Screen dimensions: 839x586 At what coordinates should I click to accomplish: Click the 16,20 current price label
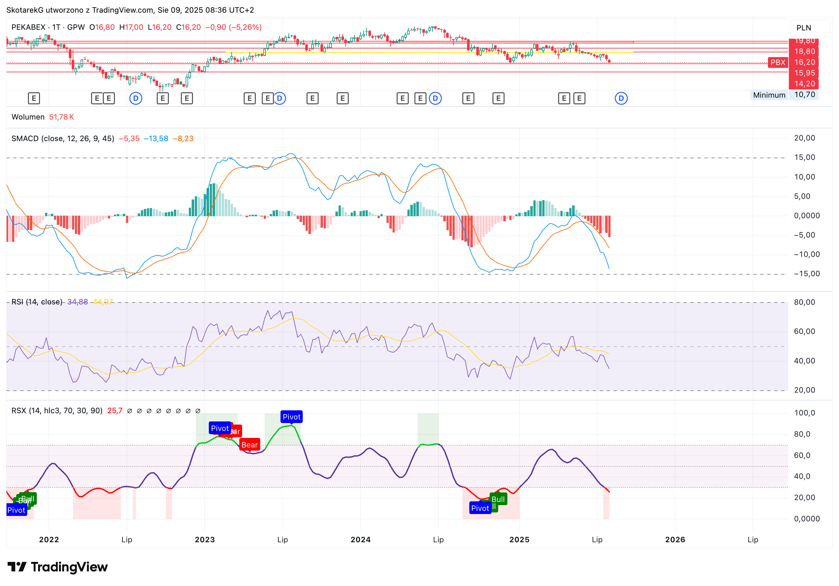click(804, 62)
